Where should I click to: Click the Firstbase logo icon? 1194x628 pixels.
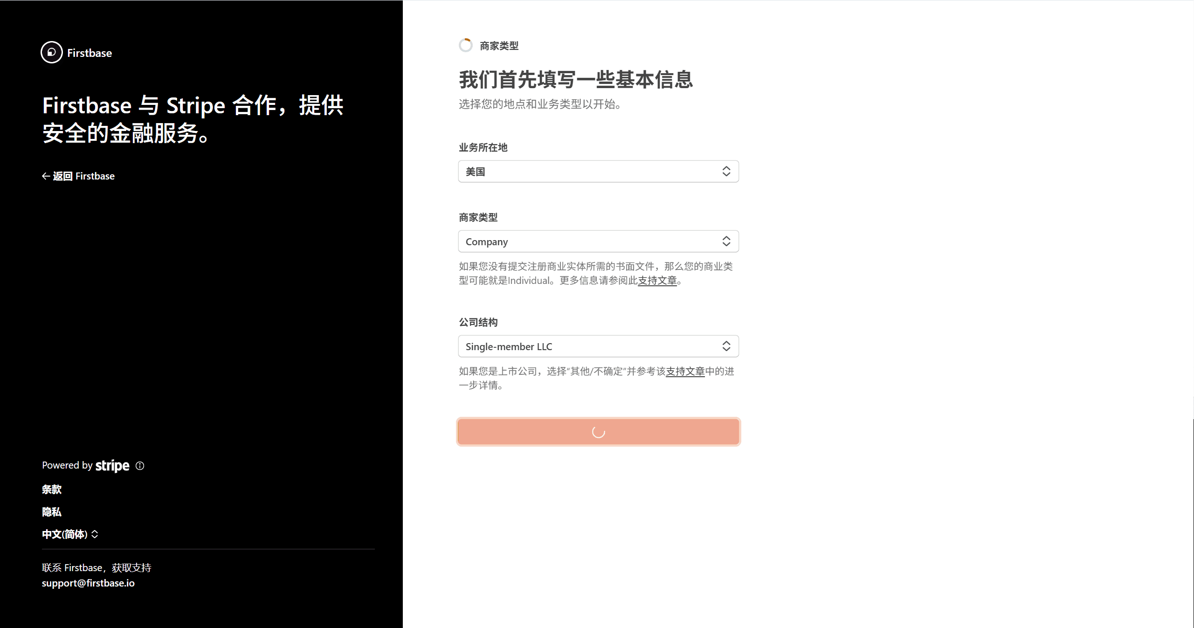point(51,52)
